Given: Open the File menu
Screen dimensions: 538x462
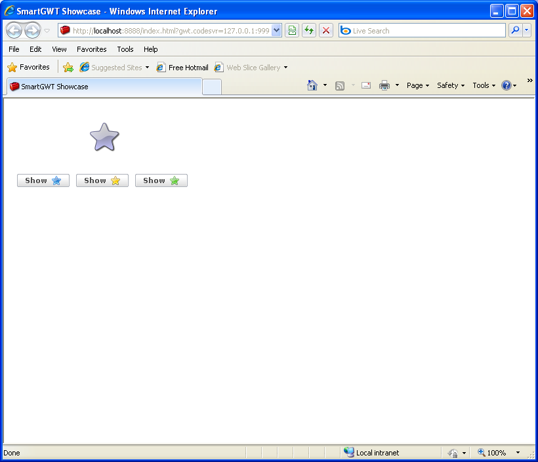Looking at the screenshot, I should 14,49.
